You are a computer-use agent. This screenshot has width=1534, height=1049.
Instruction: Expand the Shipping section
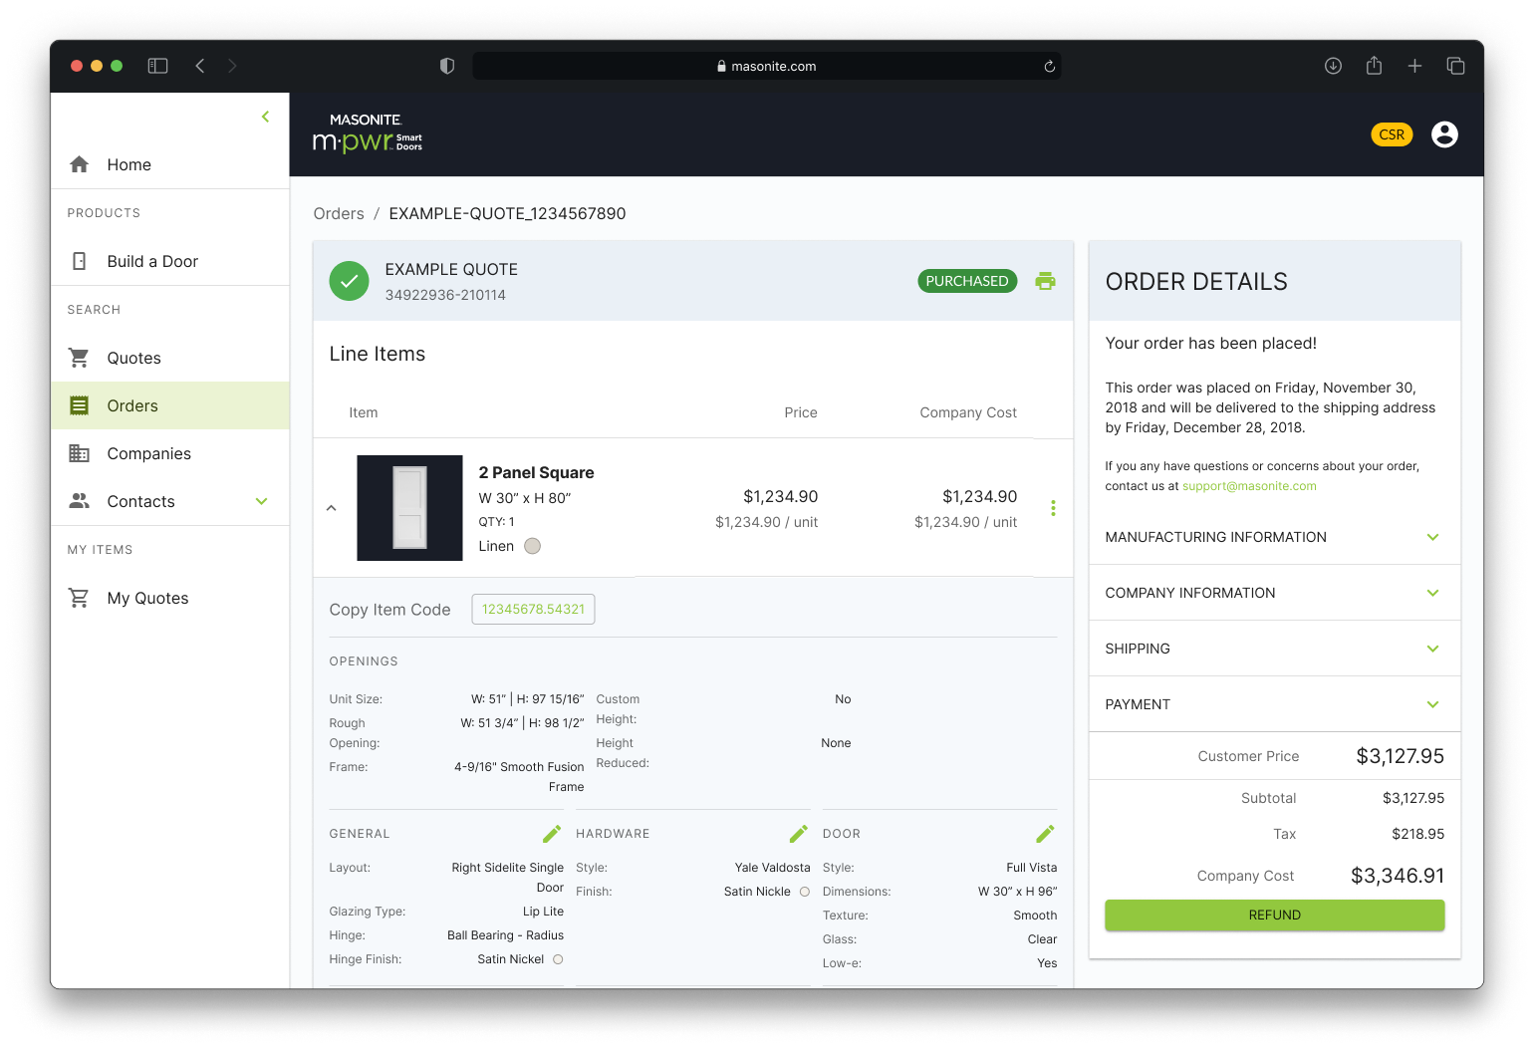pyautogui.click(x=1432, y=649)
